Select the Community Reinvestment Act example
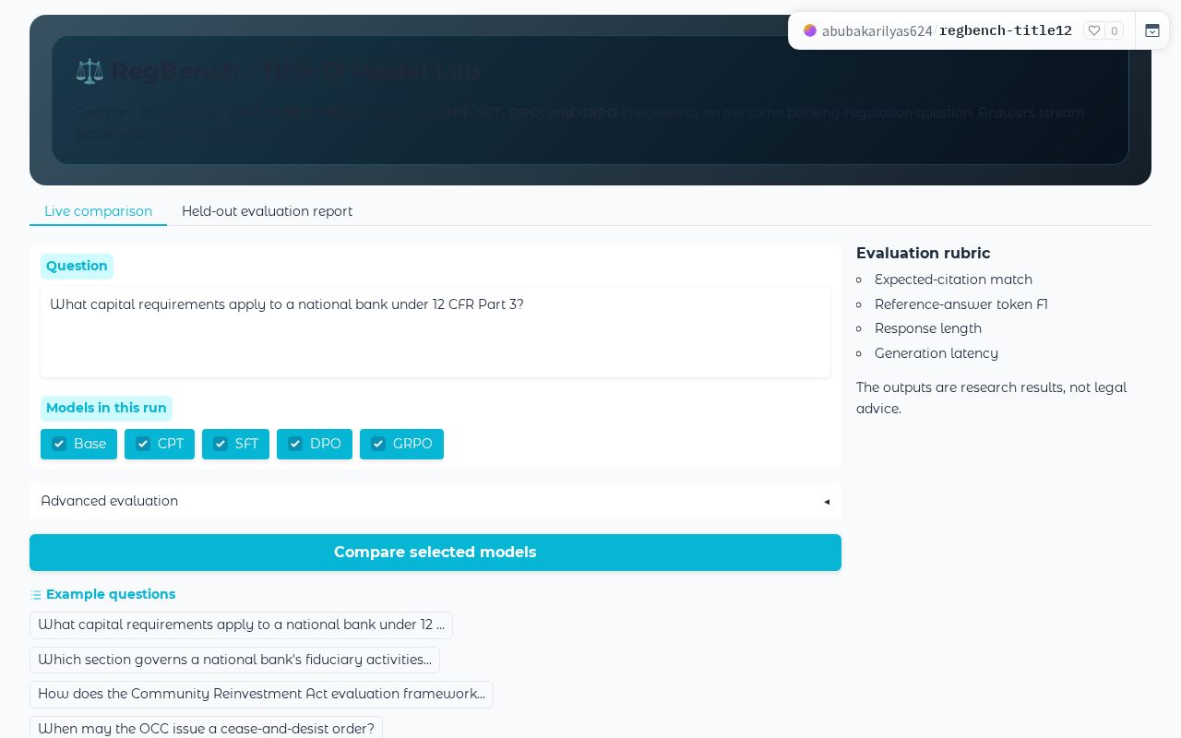The height and width of the screenshot is (738, 1181). [261, 694]
